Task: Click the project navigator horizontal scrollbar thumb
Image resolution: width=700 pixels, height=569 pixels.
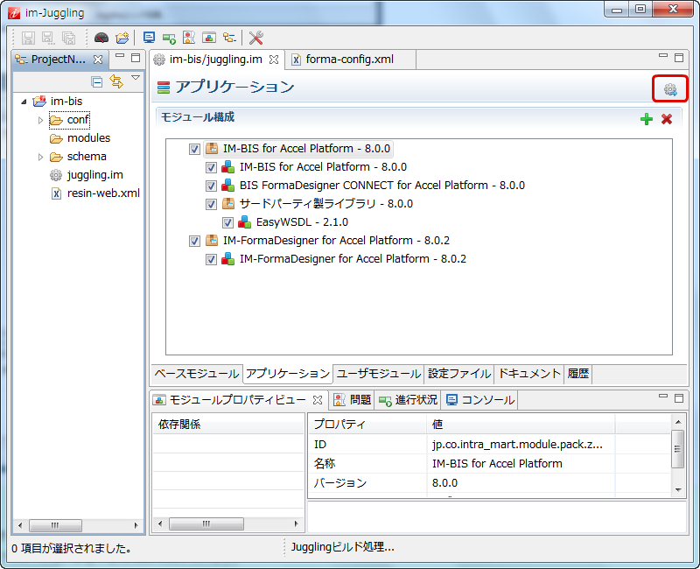Action: [x=55, y=525]
